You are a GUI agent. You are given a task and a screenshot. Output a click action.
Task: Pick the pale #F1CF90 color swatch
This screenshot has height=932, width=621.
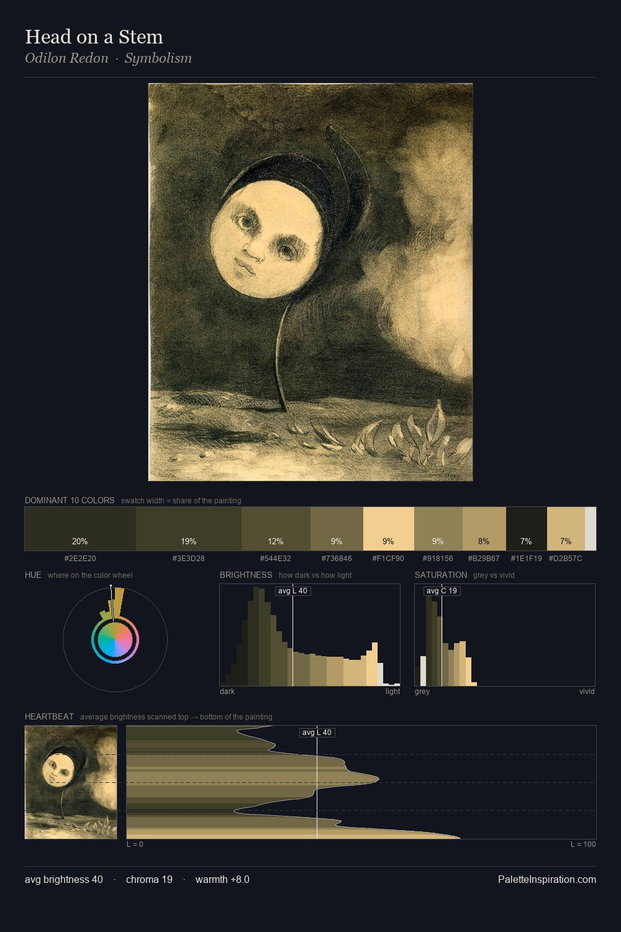point(389,529)
